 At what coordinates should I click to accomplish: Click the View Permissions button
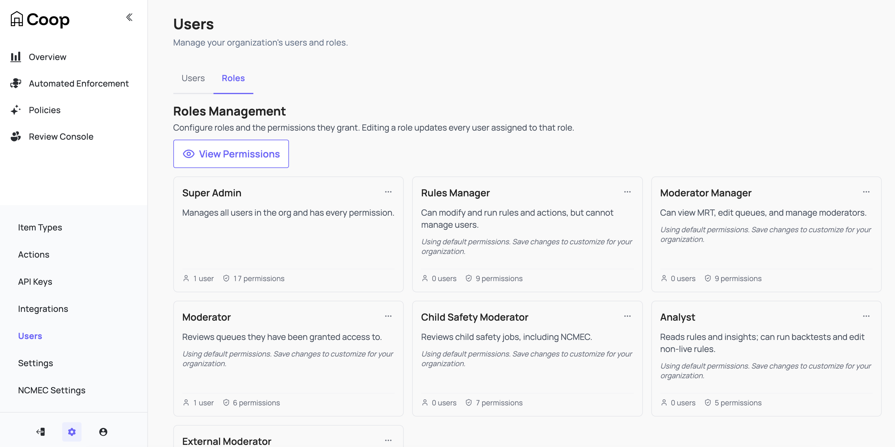pyautogui.click(x=231, y=154)
